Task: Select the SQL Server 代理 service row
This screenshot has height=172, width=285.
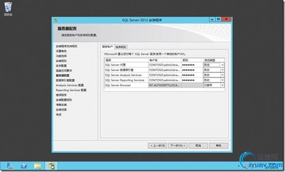Action: tap(126, 65)
